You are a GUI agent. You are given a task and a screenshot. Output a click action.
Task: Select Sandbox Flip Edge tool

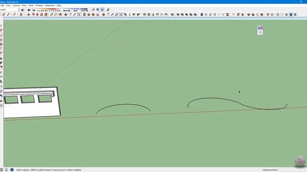click(227, 15)
